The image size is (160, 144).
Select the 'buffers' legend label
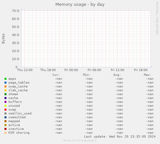coord(15,102)
